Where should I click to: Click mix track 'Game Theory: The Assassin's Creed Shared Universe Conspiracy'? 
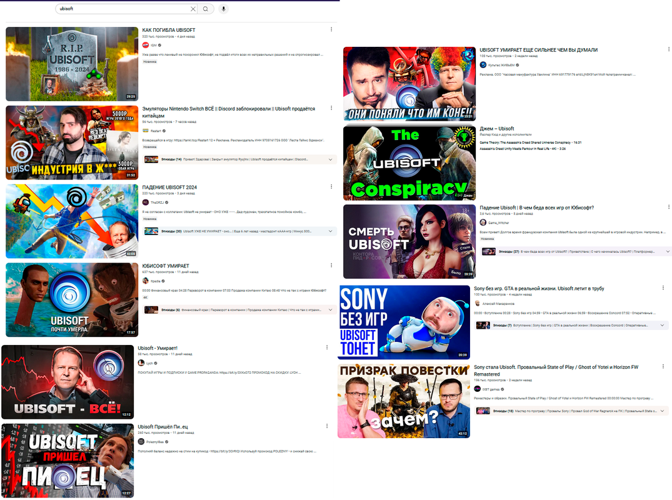tap(531, 142)
